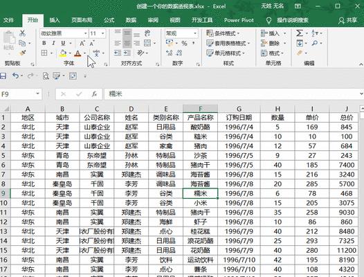The image size is (364, 277).
Task: Click the Borders icon
Action: 44,53
